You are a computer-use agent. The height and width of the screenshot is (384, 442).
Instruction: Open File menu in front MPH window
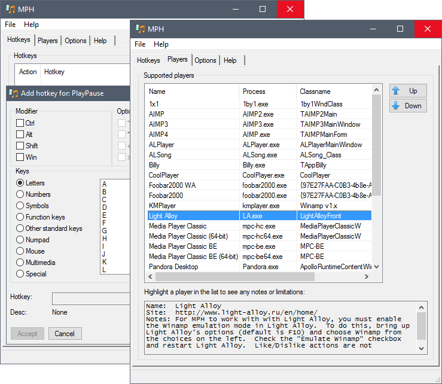140,44
